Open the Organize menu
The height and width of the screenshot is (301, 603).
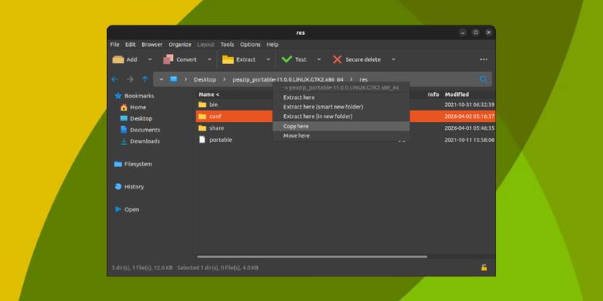(x=180, y=44)
